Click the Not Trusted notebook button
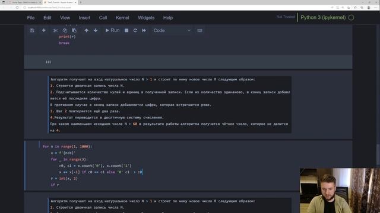This screenshot has height=213, width=380. click(286, 17)
